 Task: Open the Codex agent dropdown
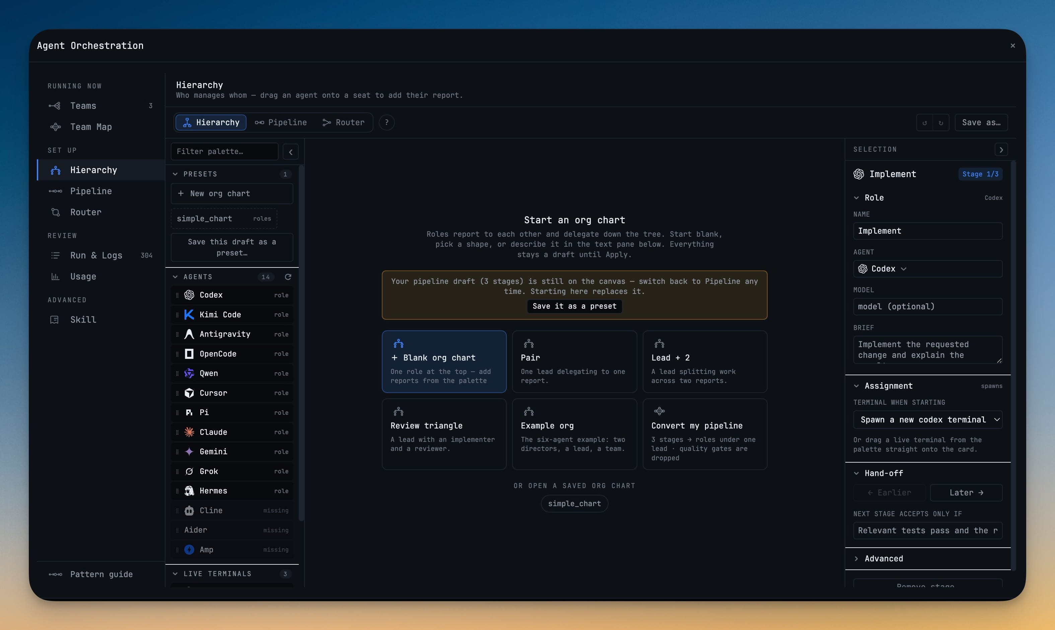coord(928,269)
